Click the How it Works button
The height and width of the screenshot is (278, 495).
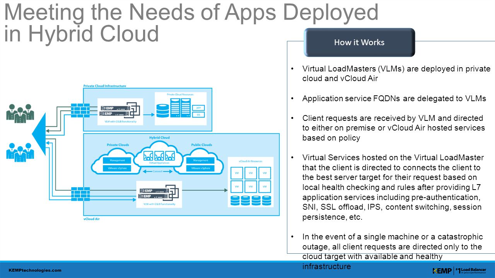359,42
